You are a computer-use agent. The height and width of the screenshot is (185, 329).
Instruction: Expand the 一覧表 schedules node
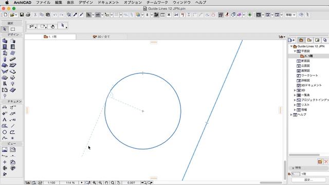295,95
